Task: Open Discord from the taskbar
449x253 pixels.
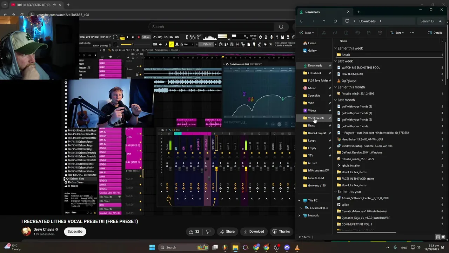Action: pyautogui.click(x=287, y=247)
